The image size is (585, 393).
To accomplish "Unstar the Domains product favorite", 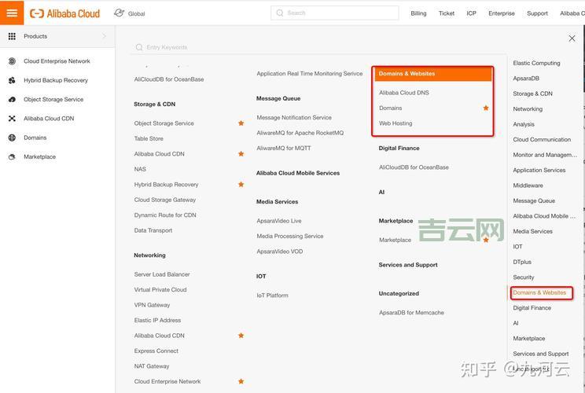I will 486,108.
